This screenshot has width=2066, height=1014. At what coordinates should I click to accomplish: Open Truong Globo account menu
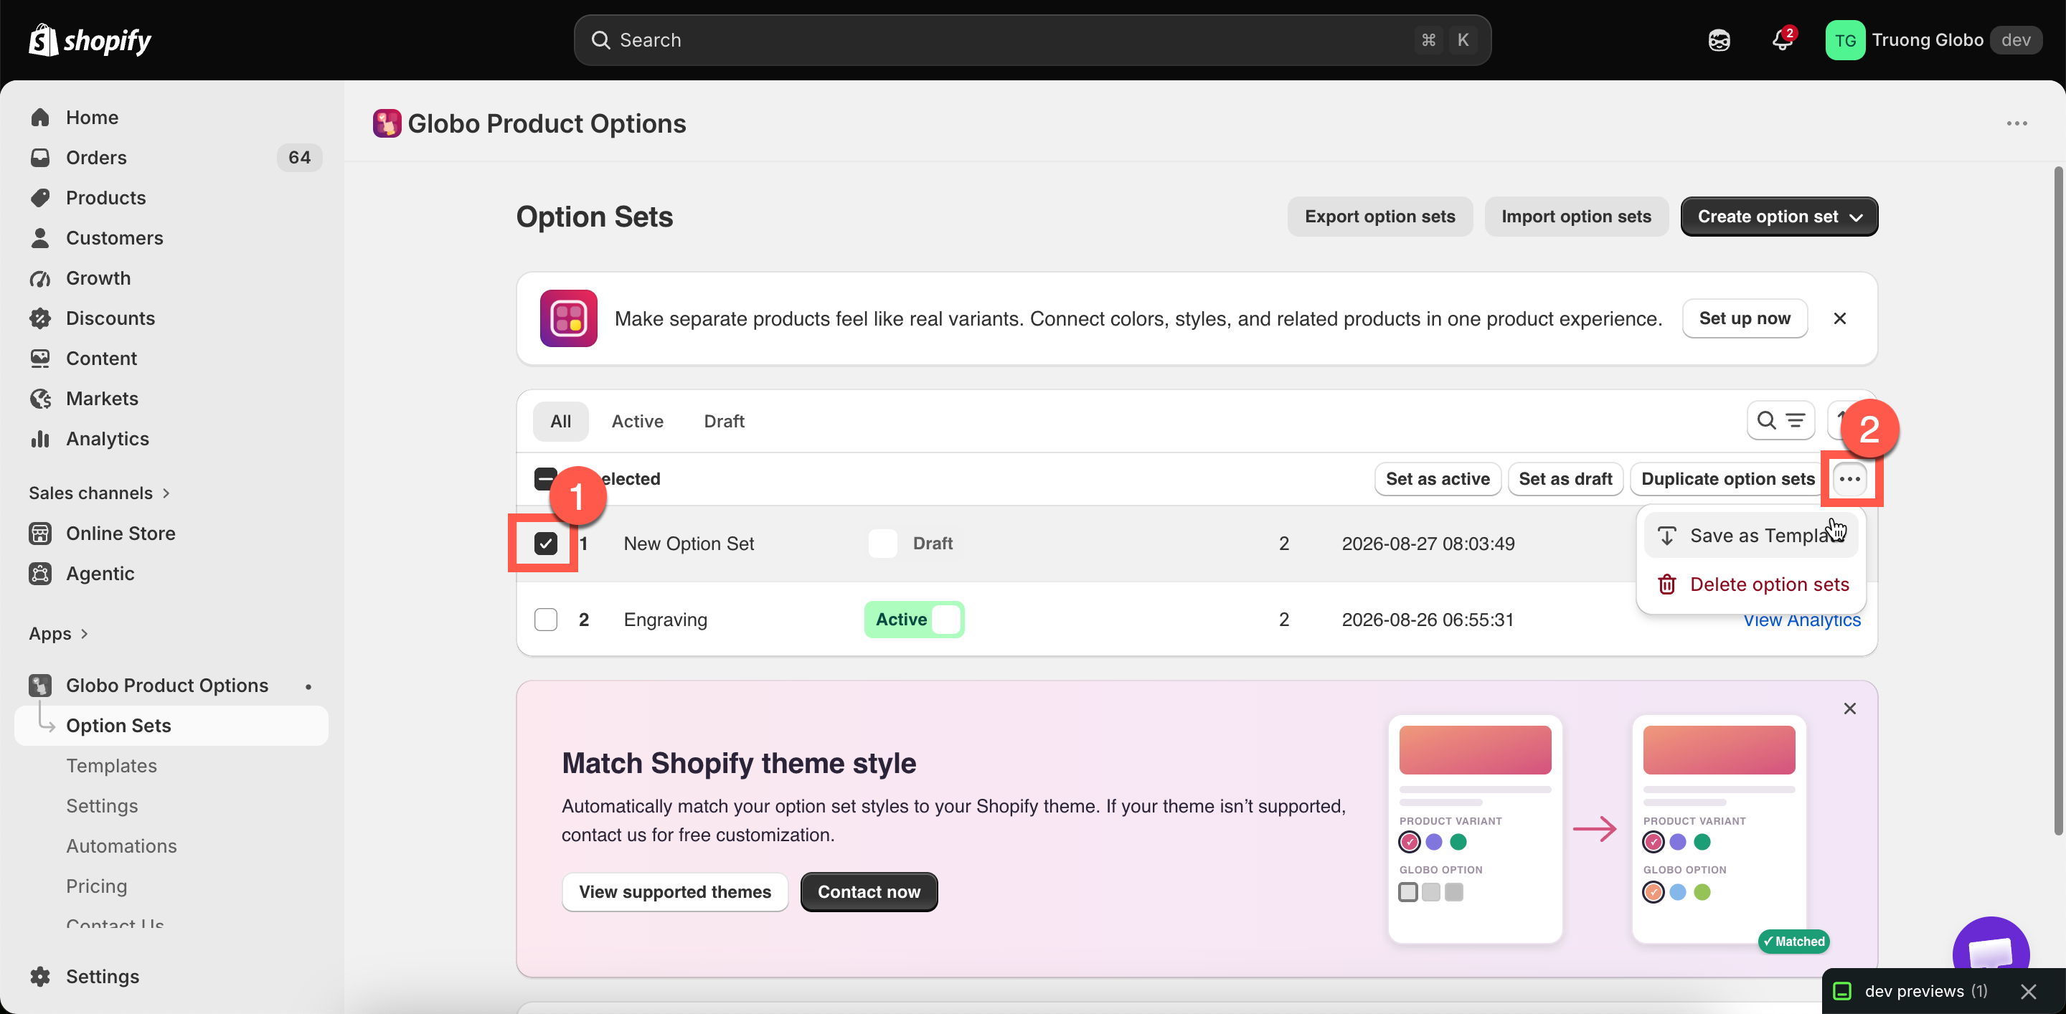point(1933,40)
